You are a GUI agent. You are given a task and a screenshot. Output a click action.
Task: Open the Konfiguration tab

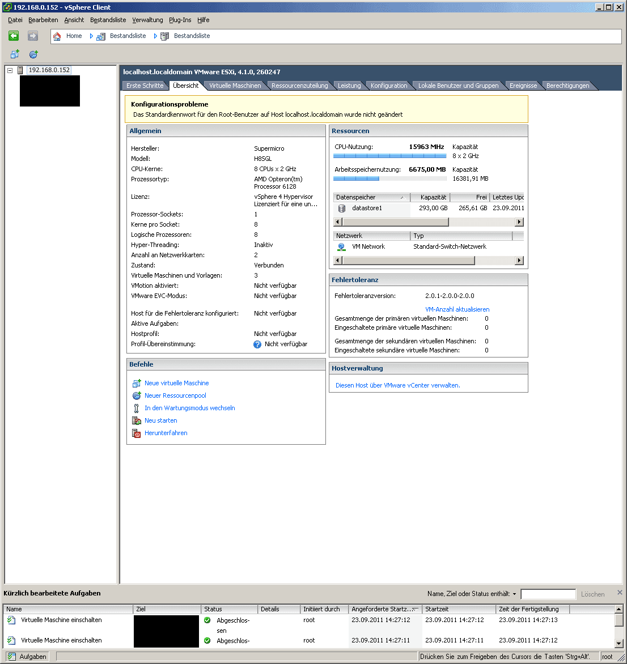[x=389, y=86]
